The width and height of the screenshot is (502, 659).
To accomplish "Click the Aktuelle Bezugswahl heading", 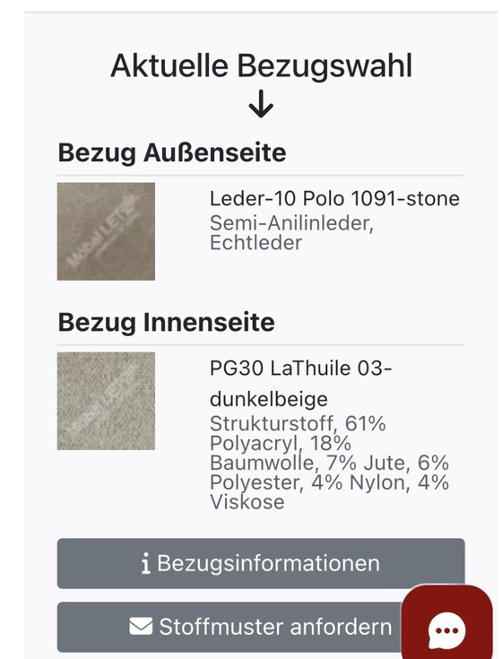I will coord(261,66).
